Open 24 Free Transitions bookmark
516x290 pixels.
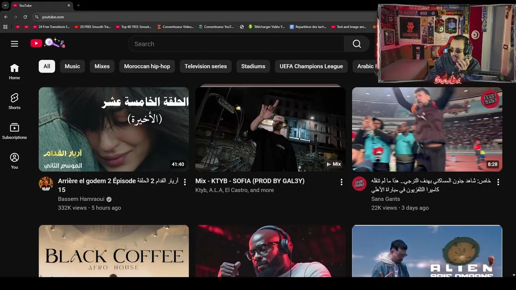coord(51,27)
